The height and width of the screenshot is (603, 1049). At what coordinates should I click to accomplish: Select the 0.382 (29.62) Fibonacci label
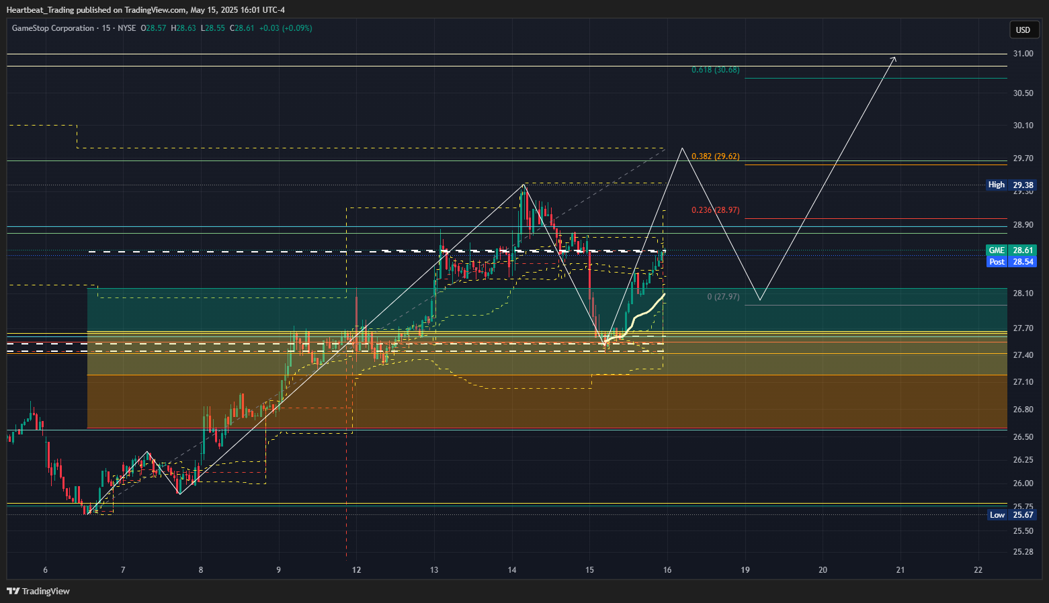[716, 156]
